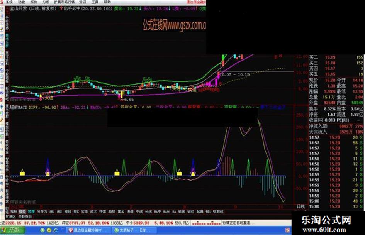Open the first green quick-launch icon
Viewport: 365px width, 235px height.
(42, 230)
